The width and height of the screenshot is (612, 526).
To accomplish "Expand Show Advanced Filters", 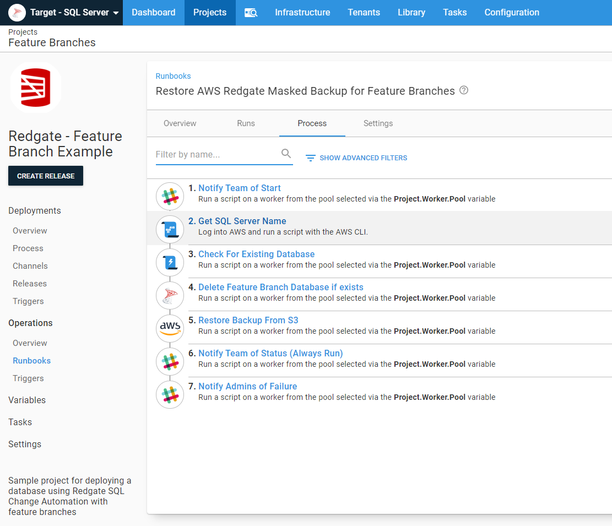I will pos(356,158).
